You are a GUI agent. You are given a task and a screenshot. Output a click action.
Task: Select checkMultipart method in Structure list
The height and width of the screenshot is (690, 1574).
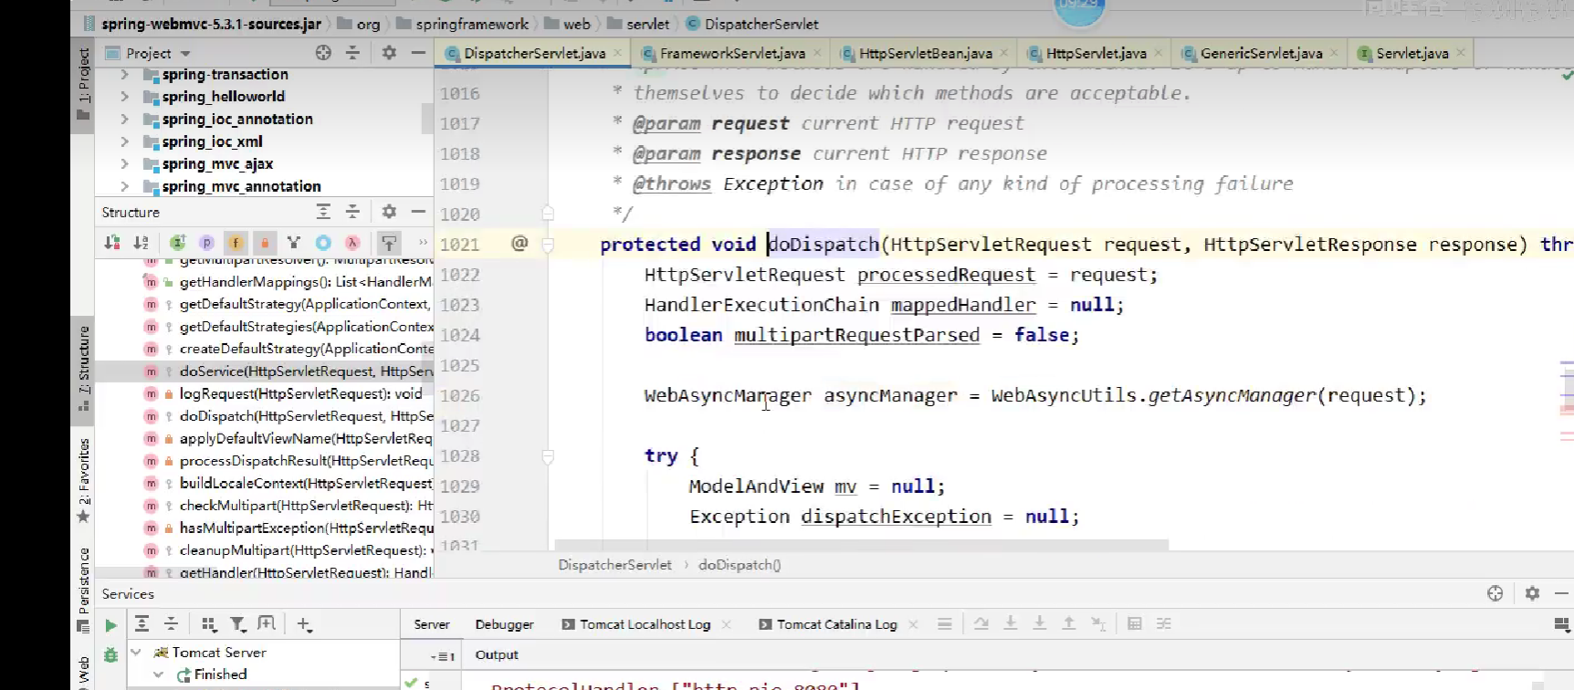coord(265,506)
